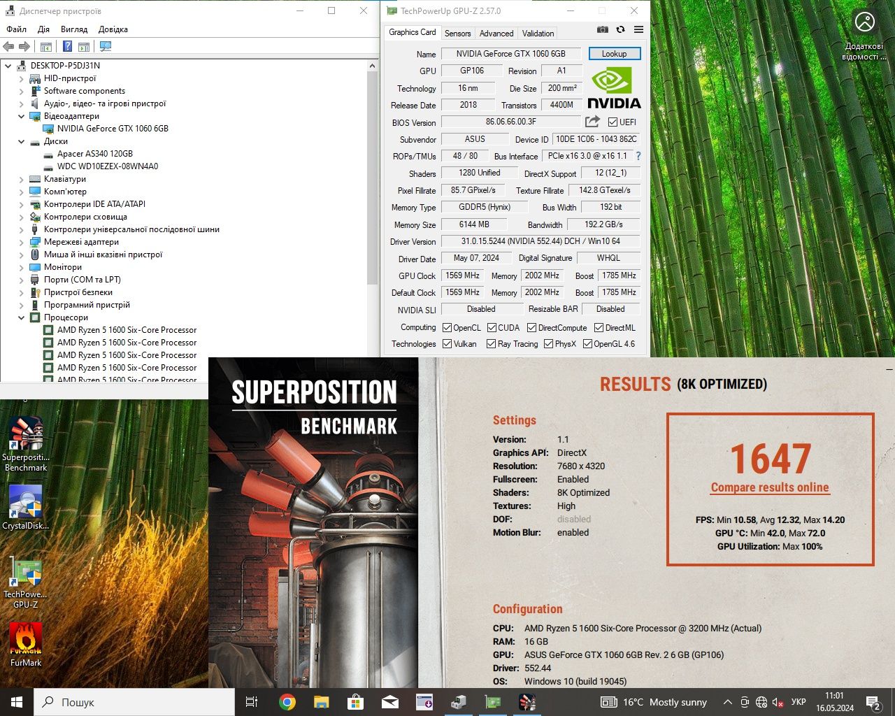Open FurMark desktop shortcut

coord(26,644)
